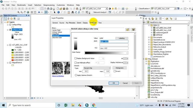Image resolution: width=193 pixels, height=108 pixels.
Task: Open Histograms button
Action: [x=119, y=68]
